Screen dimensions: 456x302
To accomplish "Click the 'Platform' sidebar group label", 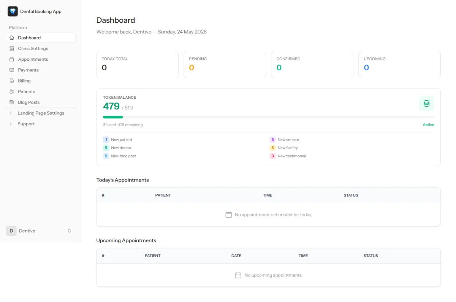I will pos(18,27).
